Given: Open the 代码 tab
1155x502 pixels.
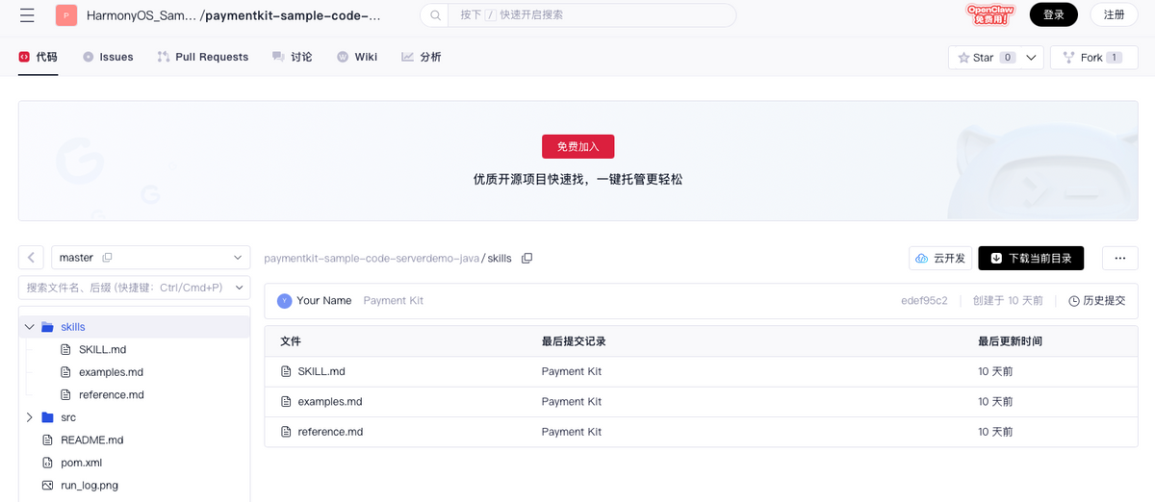Looking at the screenshot, I should [38, 57].
